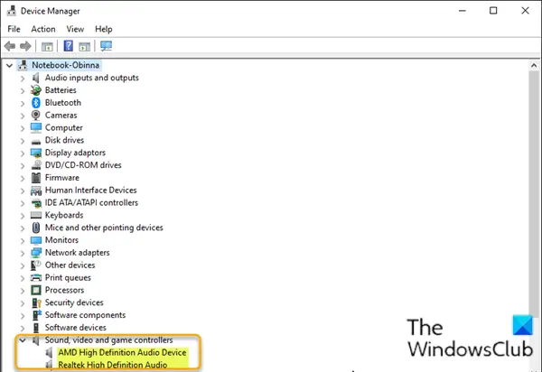542x372 pixels.
Task: Open the Help menu
Action: pos(104,29)
